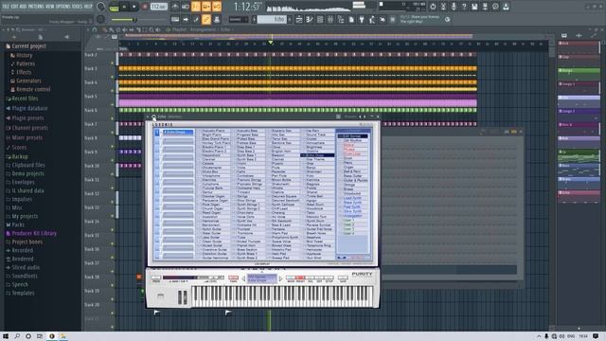Image resolution: width=606 pixels, height=341 pixels.
Task: Open the EDIT menu
Action: click(15, 7)
